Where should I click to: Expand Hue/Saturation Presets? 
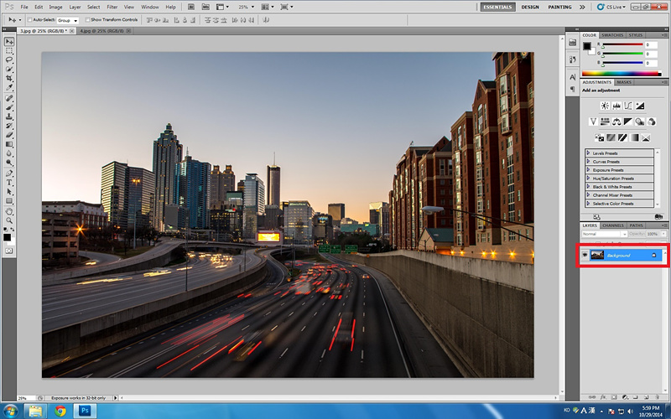588,178
